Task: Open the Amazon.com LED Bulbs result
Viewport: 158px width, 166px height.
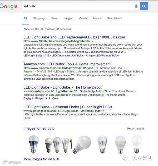Action: 67,64
